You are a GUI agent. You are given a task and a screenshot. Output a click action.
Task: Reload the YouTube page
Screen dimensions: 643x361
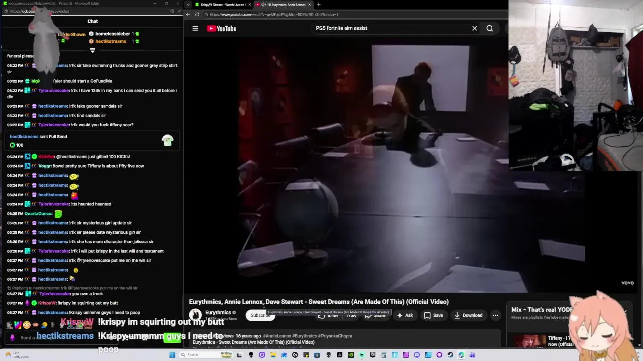197,14
